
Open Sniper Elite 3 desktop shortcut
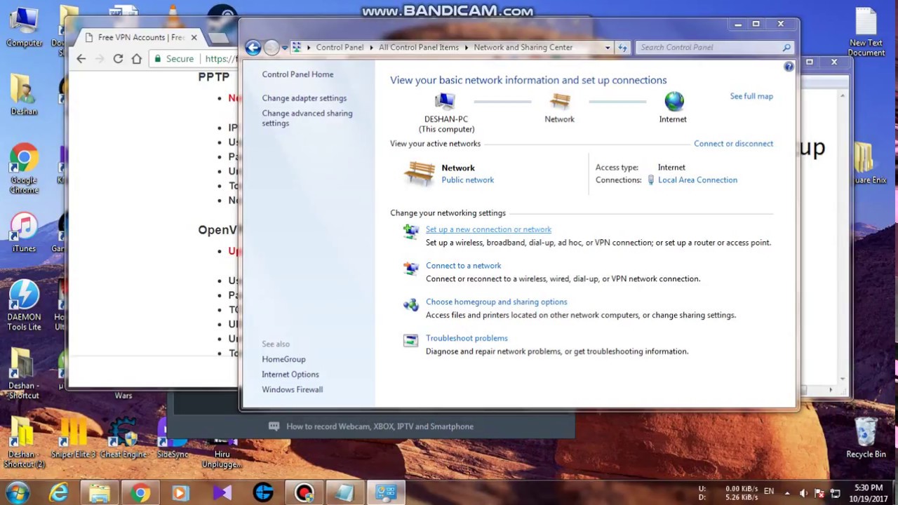[x=72, y=438]
